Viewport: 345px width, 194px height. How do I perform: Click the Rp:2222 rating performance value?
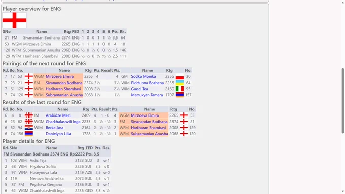click(77, 154)
